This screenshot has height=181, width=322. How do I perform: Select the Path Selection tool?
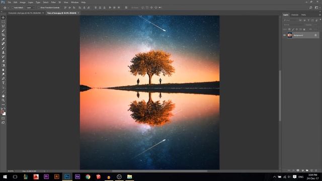[x=3, y=87]
